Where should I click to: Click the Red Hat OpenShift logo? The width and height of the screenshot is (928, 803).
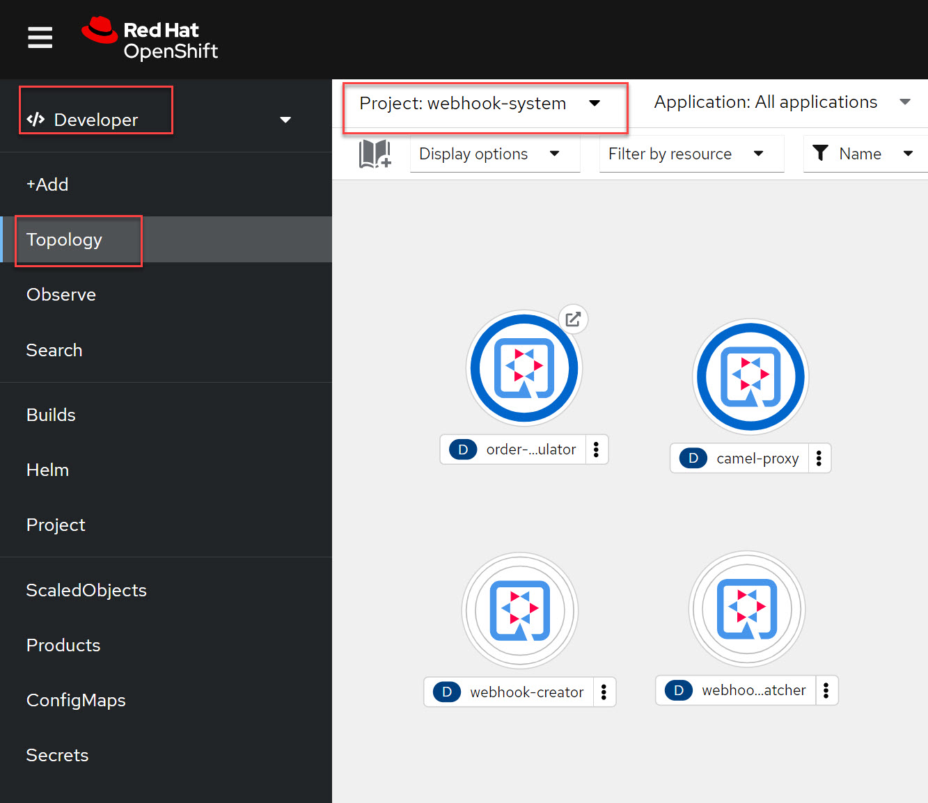[150, 39]
